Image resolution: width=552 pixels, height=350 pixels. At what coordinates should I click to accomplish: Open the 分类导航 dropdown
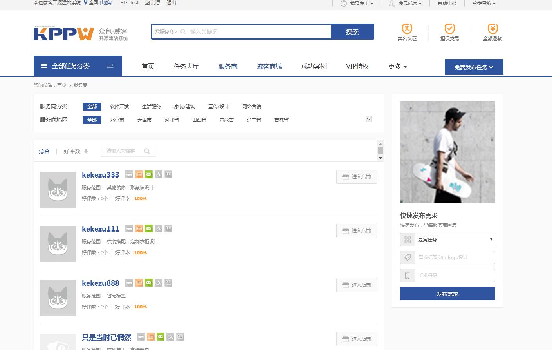pyautogui.click(x=484, y=4)
